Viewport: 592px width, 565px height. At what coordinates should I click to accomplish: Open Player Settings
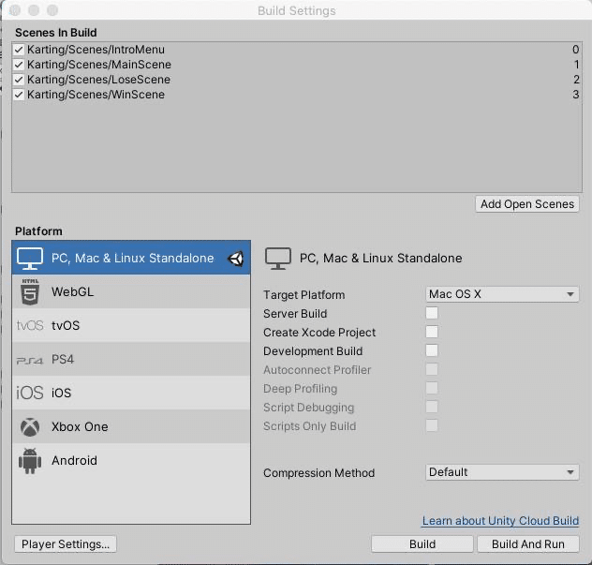pos(66,544)
